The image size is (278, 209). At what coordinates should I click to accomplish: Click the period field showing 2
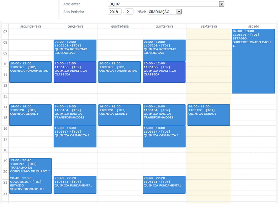(129, 12)
